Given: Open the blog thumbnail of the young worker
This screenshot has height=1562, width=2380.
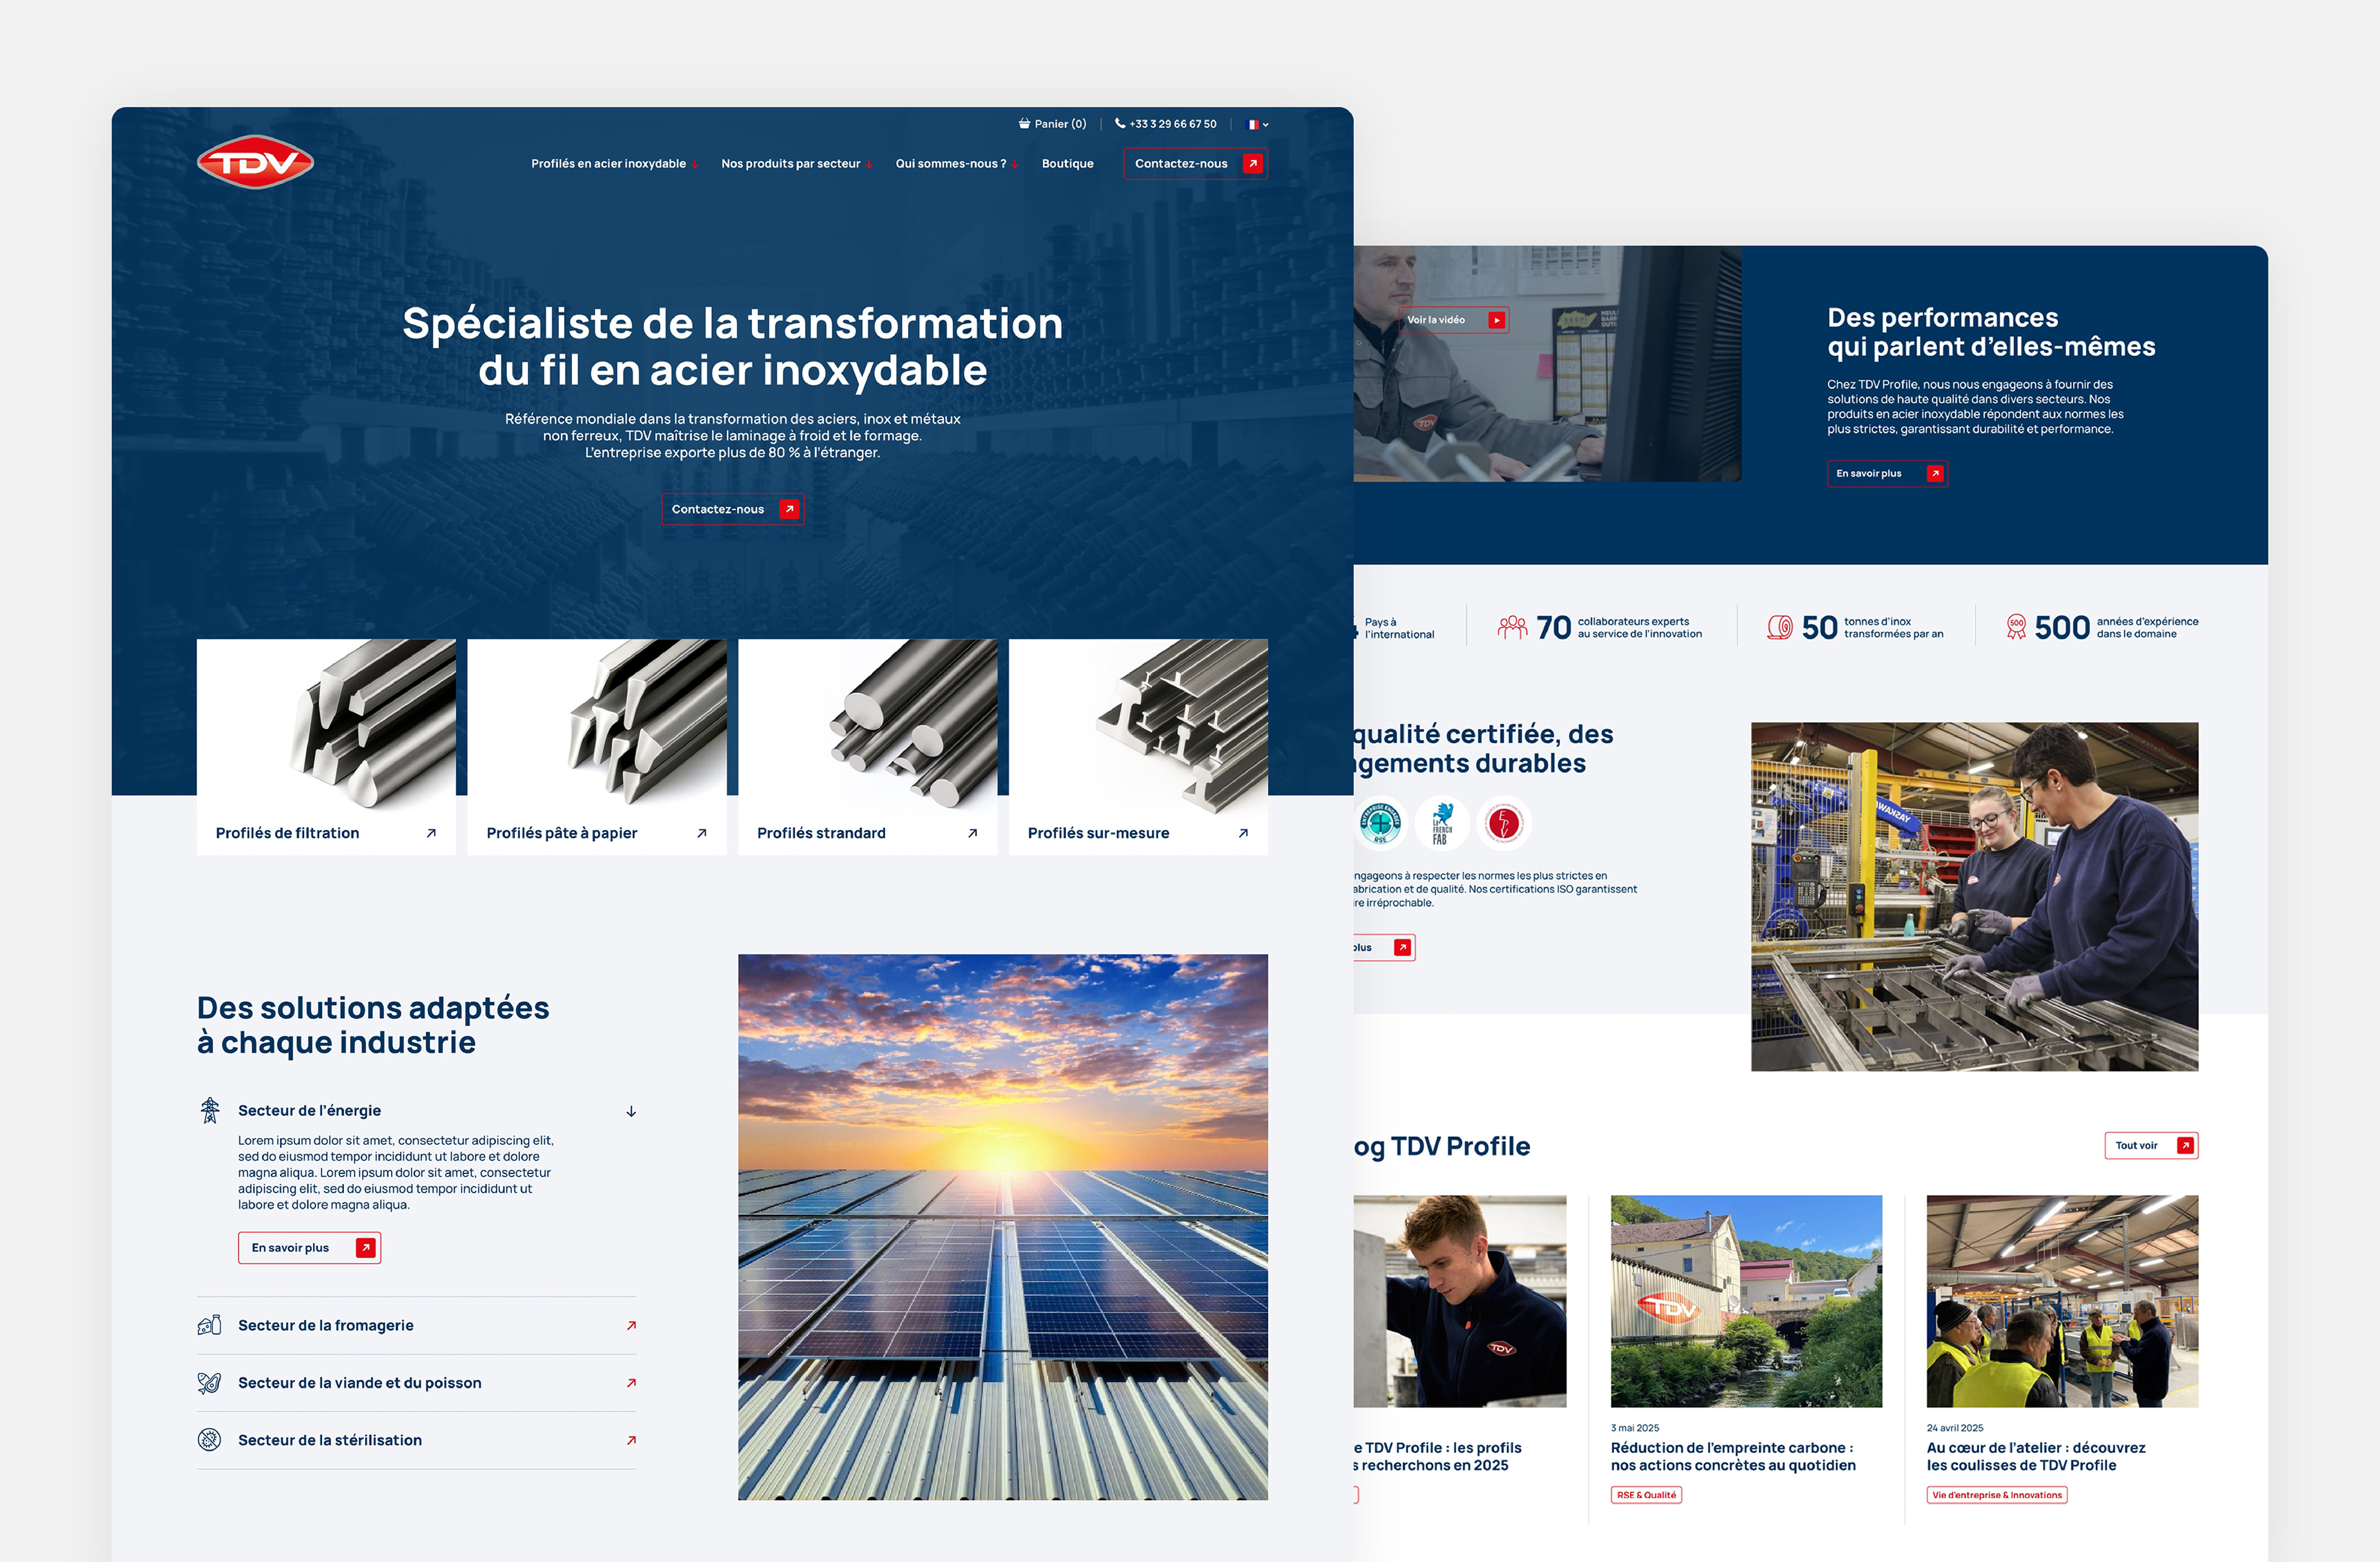Looking at the screenshot, I should pos(1460,1301).
